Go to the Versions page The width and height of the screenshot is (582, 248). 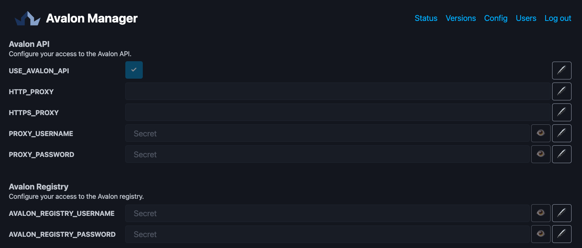pyautogui.click(x=461, y=18)
